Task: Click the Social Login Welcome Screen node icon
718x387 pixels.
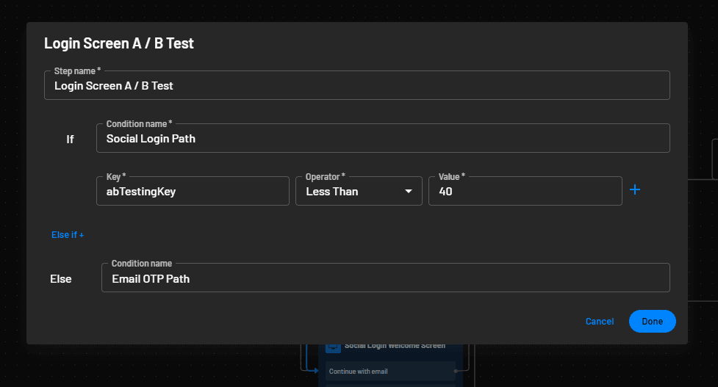Action: pos(333,346)
